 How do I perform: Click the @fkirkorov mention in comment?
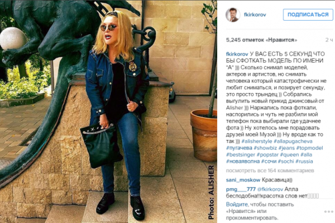coord(270,190)
